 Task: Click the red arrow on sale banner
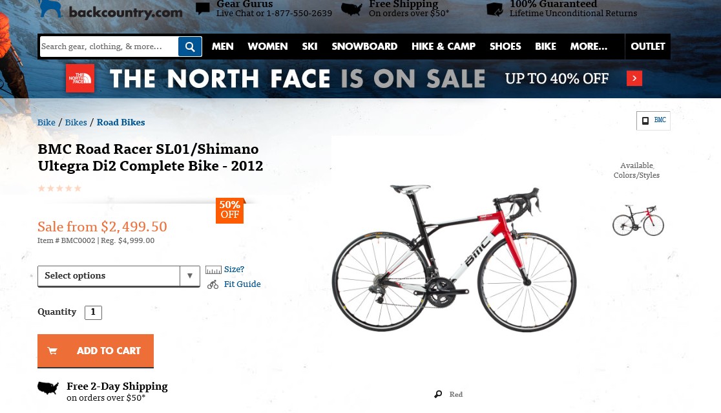634,78
